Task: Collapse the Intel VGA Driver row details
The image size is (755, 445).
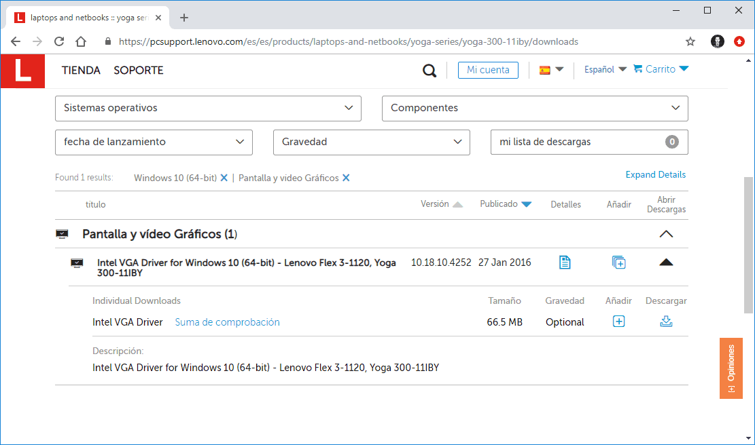Action: (x=666, y=263)
